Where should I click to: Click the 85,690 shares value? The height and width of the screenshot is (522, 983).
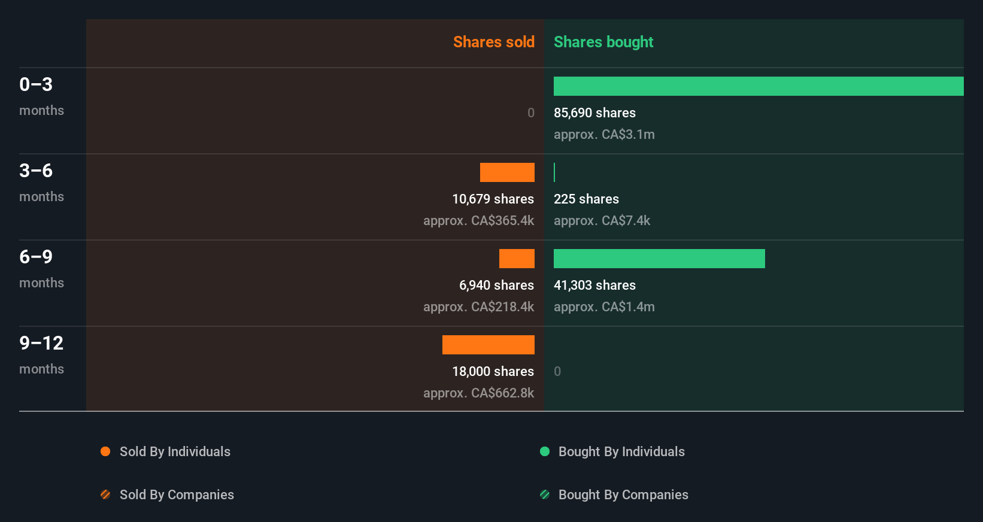click(x=594, y=113)
